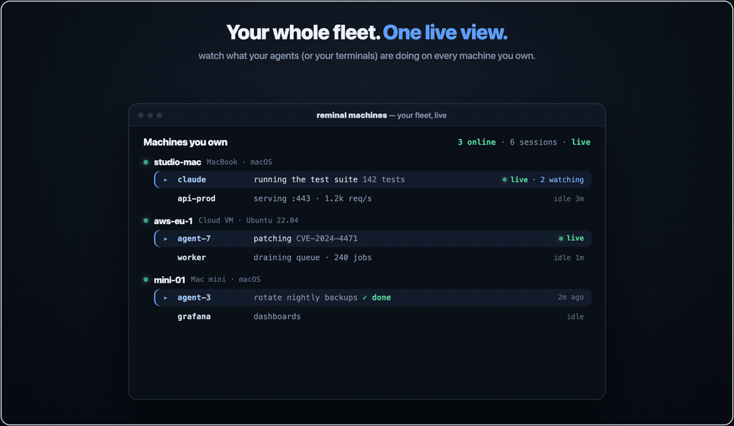Viewport: 734px width, 426px height.
Task: Expand the agent-7 session arrow
Action: click(166, 239)
